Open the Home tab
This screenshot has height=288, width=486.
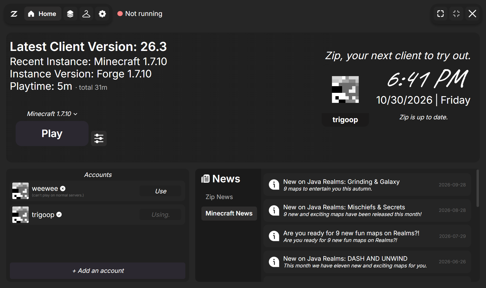[42, 14]
